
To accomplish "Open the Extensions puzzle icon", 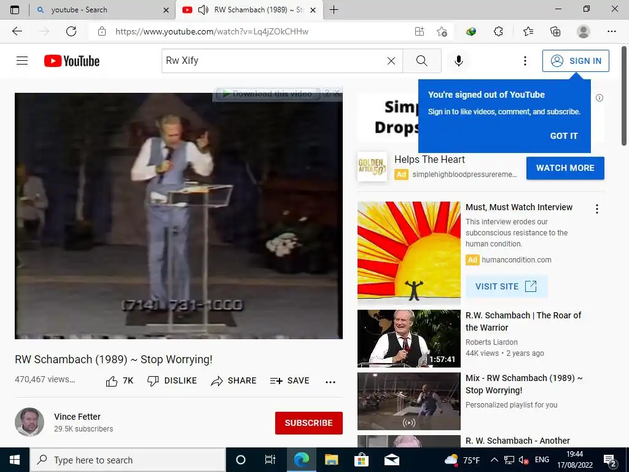I will click(x=498, y=31).
